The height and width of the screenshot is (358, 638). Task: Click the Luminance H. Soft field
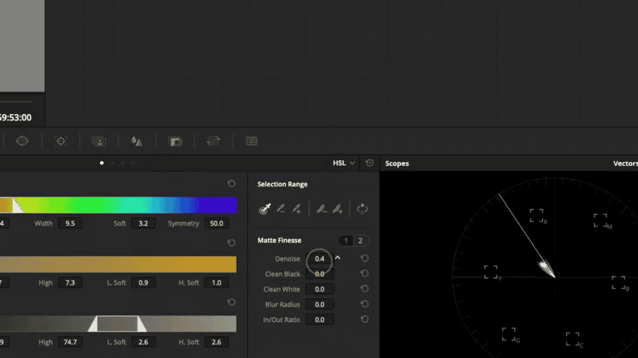click(x=216, y=342)
